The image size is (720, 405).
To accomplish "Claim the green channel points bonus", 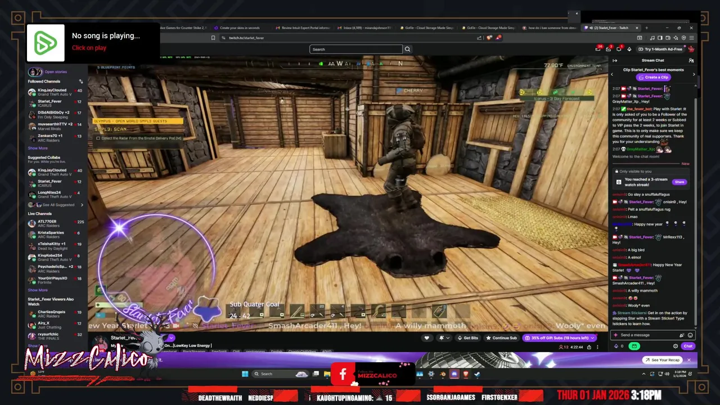I will tap(634, 346).
